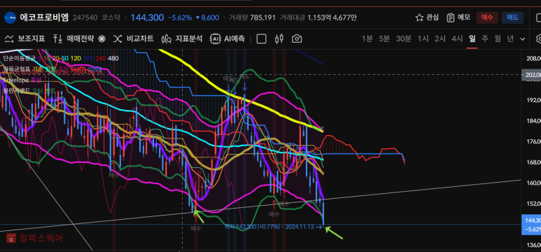Screen dimensions: 541x252
Task: Click the 최저 143,200 (+0.77%) low label
Action: coord(273,227)
